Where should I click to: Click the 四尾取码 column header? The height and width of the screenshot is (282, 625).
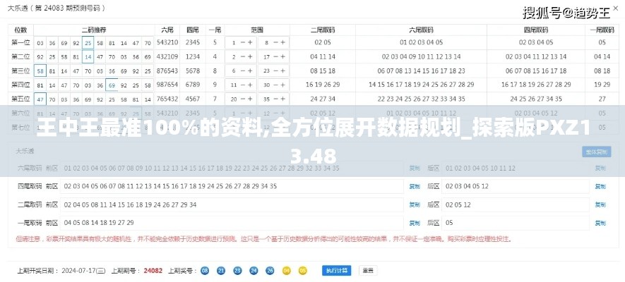coord(536,30)
